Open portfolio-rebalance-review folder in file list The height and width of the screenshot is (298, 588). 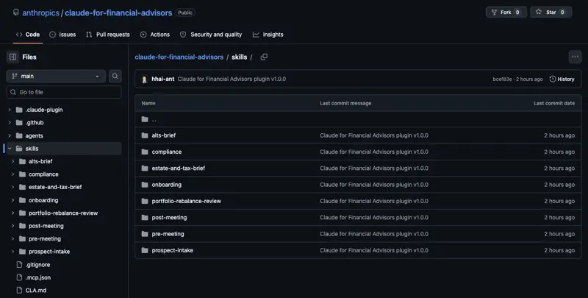187,201
